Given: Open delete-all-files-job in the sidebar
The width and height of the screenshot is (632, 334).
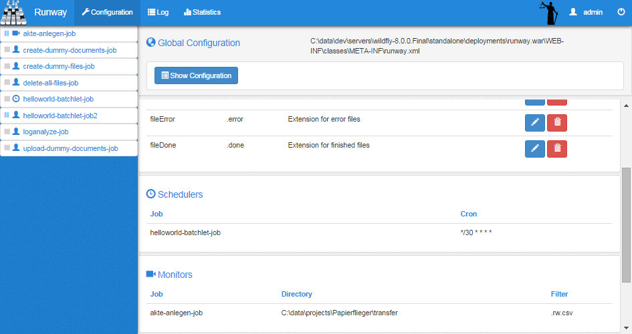Looking at the screenshot, I should (x=51, y=83).
